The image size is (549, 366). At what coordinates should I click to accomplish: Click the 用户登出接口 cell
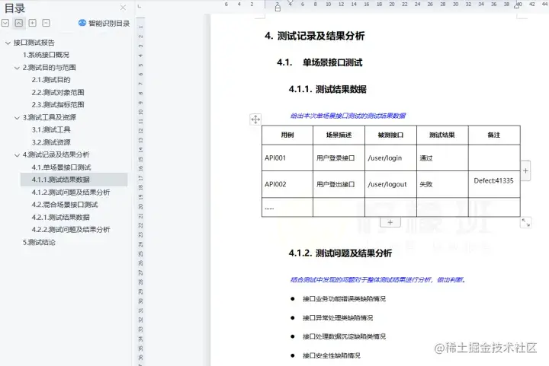(x=339, y=184)
